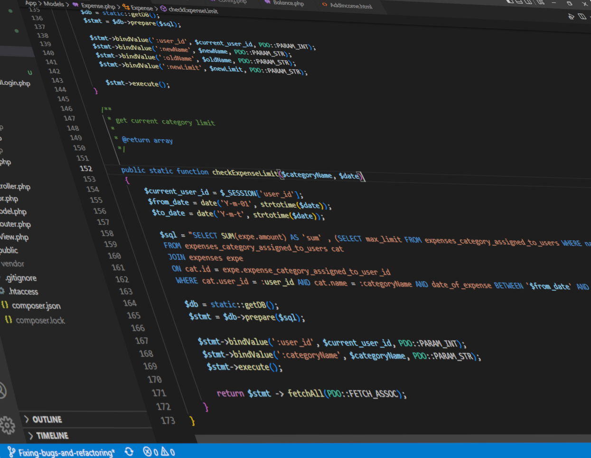Open the errors count indicator
This screenshot has width=591, height=458.
click(x=150, y=452)
